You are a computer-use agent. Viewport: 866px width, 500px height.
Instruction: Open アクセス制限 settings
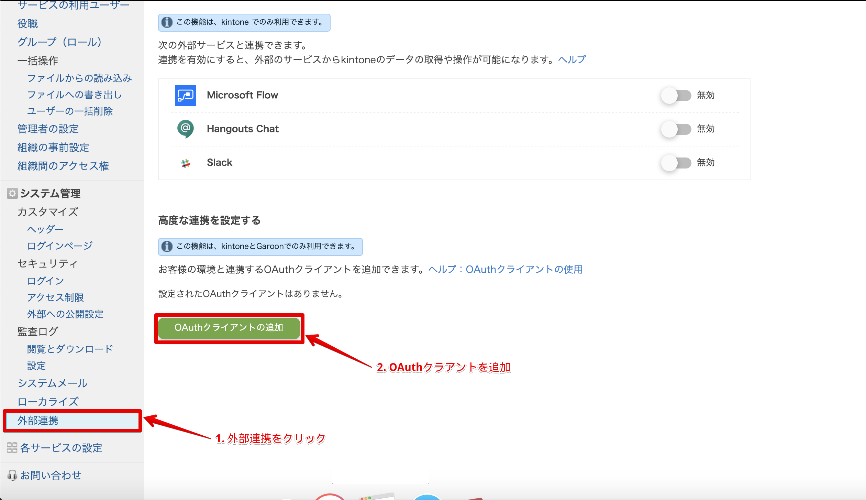pos(55,297)
